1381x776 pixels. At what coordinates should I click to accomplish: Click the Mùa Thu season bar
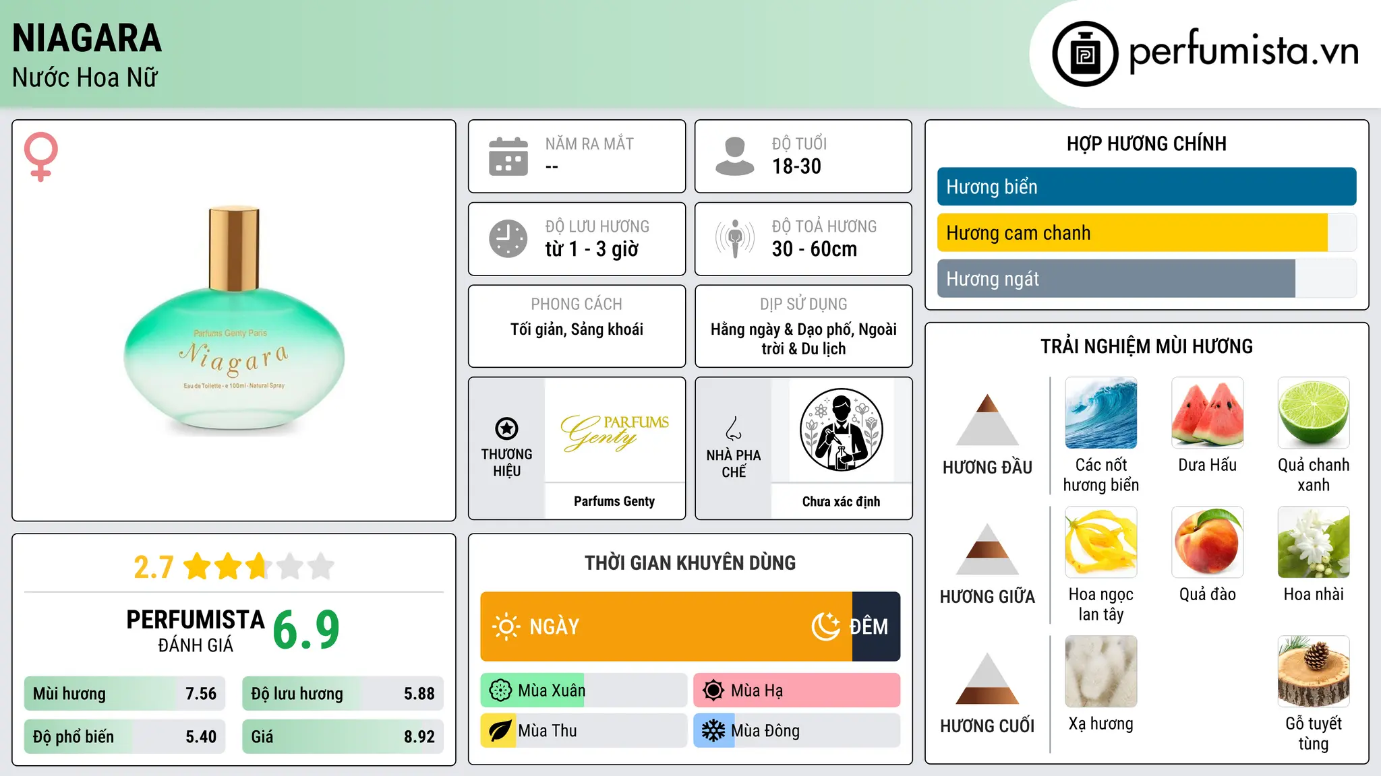(584, 731)
